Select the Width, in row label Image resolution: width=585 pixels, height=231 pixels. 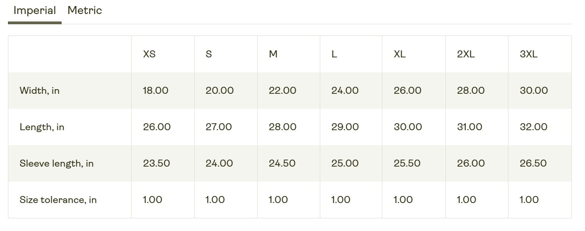(x=40, y=91)
